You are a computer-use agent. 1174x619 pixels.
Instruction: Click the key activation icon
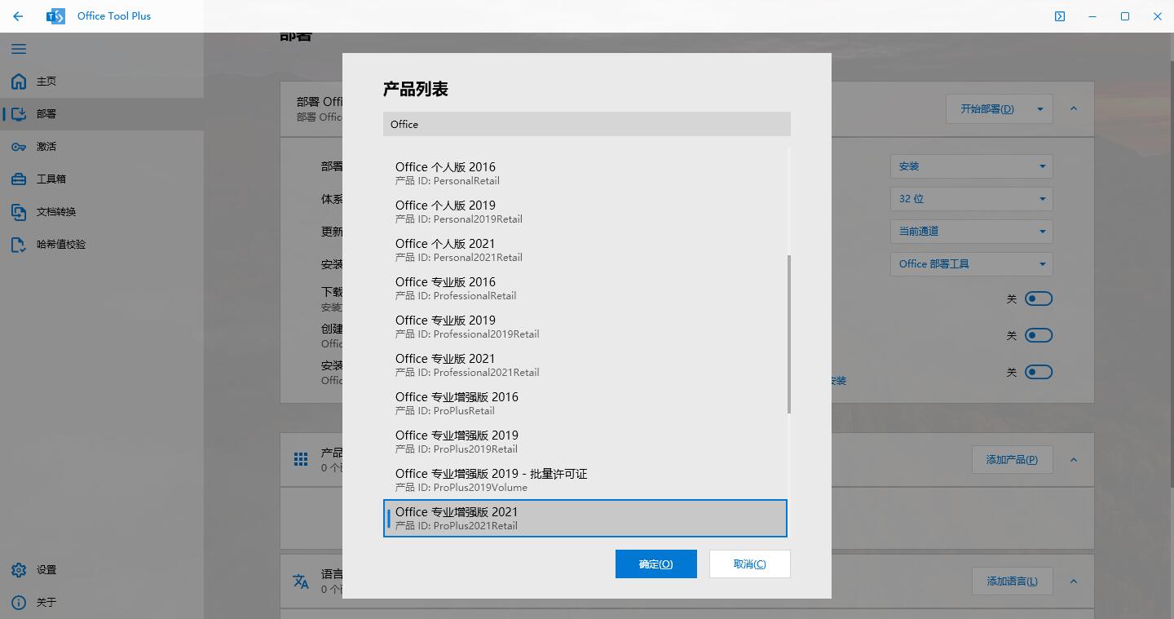[19, 147]
